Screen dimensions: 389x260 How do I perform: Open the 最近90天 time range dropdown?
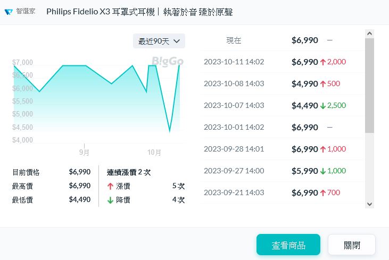(x=159, y=41)
